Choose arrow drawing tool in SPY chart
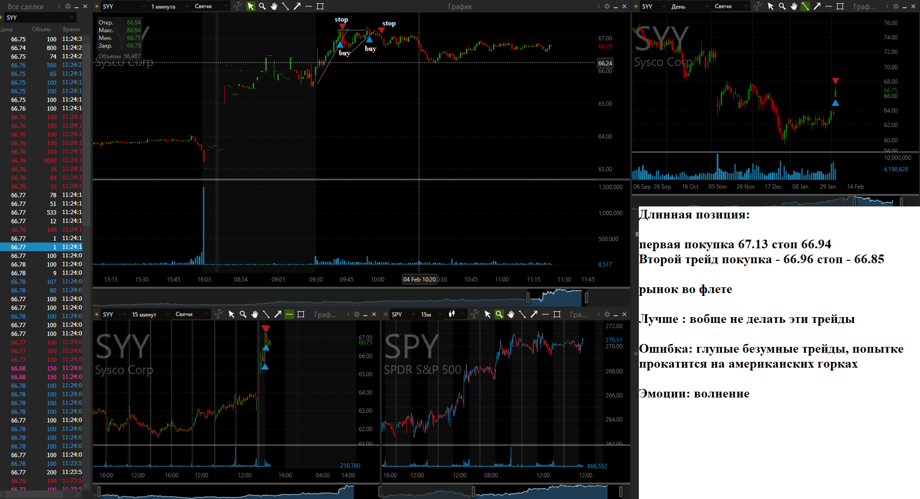The image size is (920, 499). [x=534, y=314]
